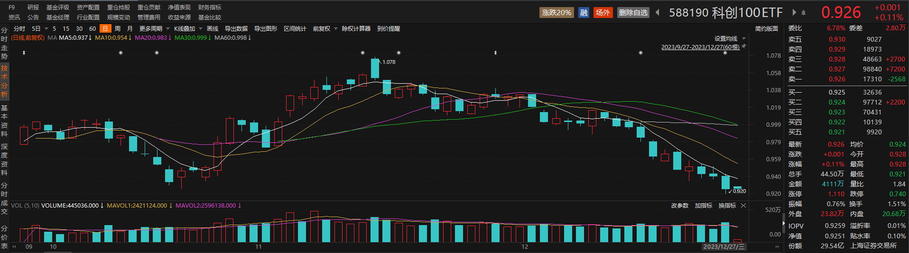Click the orange 场外 badge

pos(603,13)
